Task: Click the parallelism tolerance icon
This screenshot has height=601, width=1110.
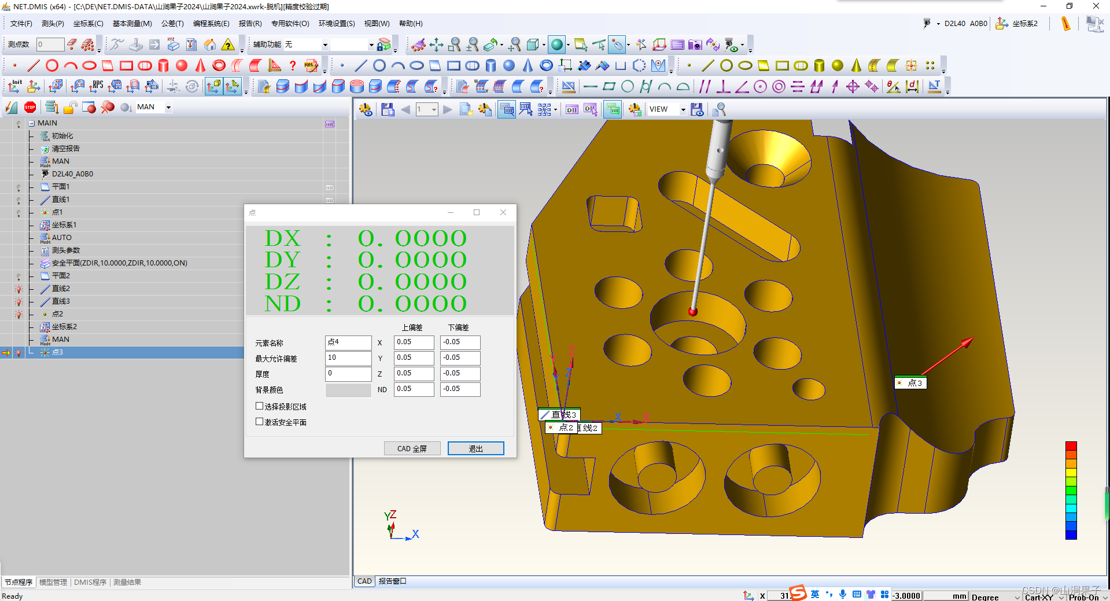Action: coord(705,86)
